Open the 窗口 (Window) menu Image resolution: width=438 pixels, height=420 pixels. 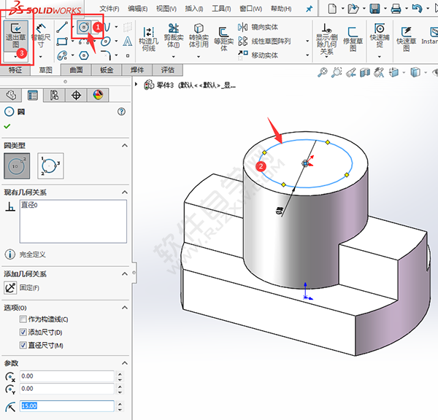[251, 9]
